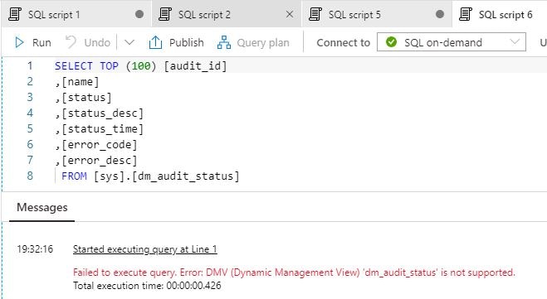
Task: Click line number 1 in editor
Action: click(x=30, y=65)
